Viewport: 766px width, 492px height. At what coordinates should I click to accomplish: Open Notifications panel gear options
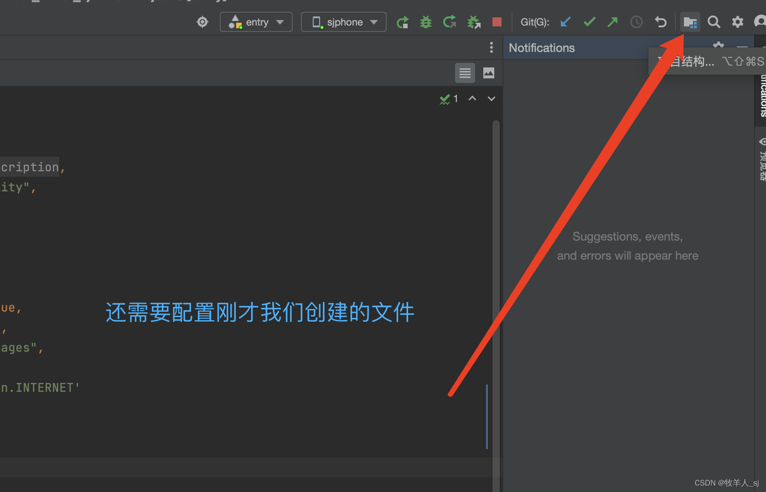click(719, 45)
